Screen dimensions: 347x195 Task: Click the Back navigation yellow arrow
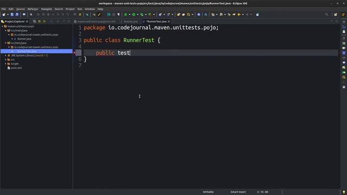[x=239, y=15]
